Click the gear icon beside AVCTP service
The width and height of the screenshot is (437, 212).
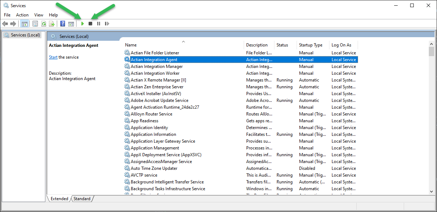pos(127,175)
